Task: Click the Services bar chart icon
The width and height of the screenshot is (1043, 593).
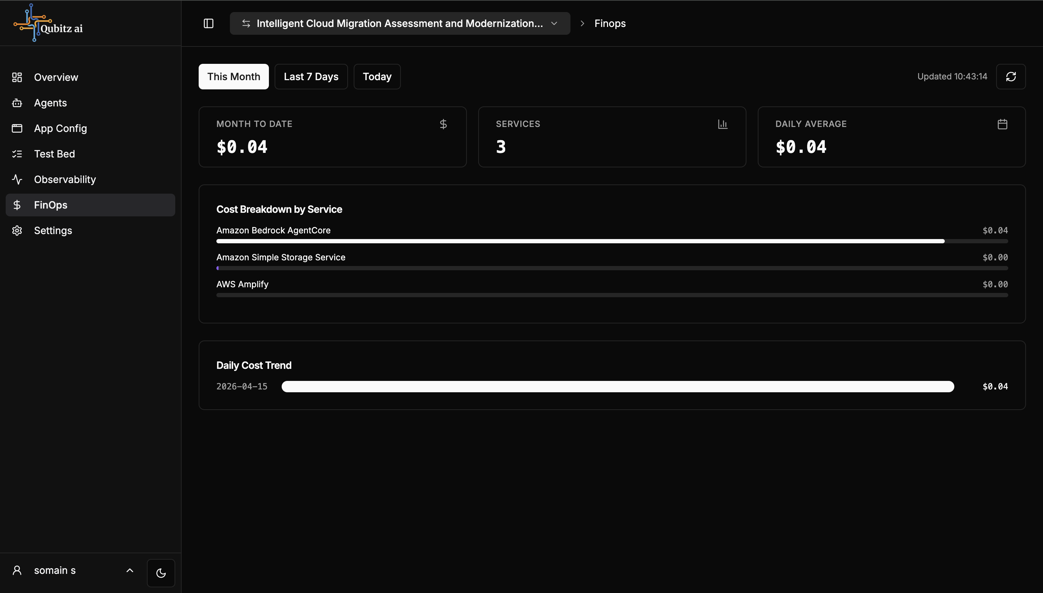Action: (723, 124)
